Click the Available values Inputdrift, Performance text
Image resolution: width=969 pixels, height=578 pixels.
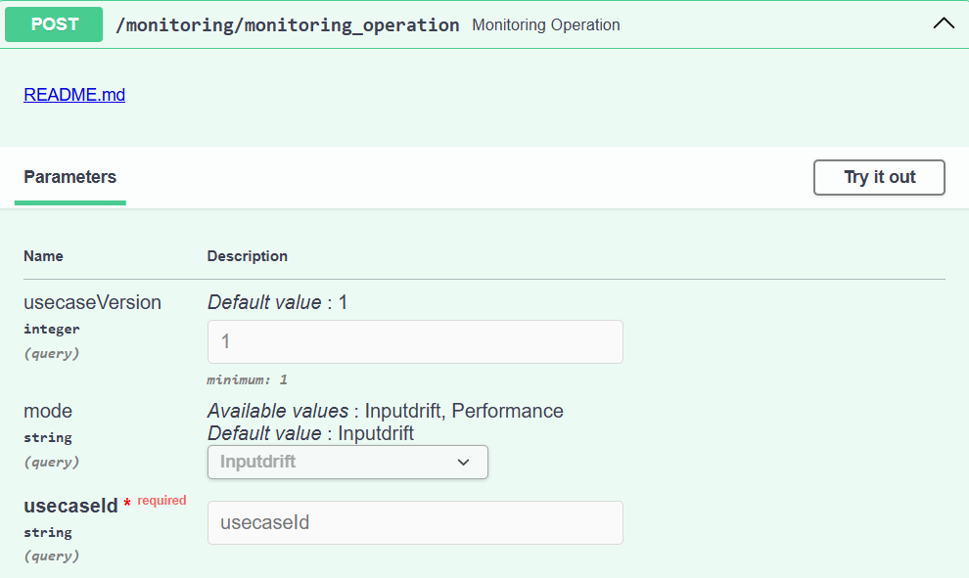tap(385, 411)
